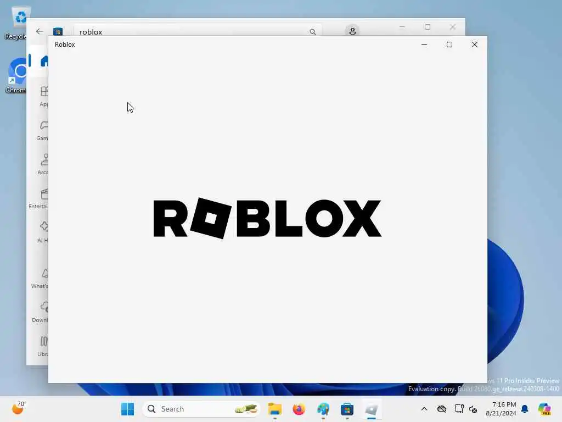Open Gaming section in Store sidebar
This screenshot has height=422, width=562.
(42, 130)
